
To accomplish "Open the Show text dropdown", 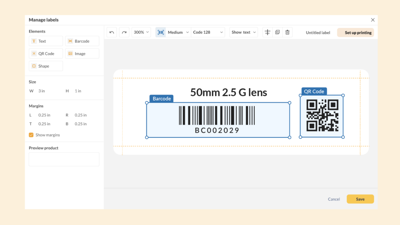I will tap(244, 32).
